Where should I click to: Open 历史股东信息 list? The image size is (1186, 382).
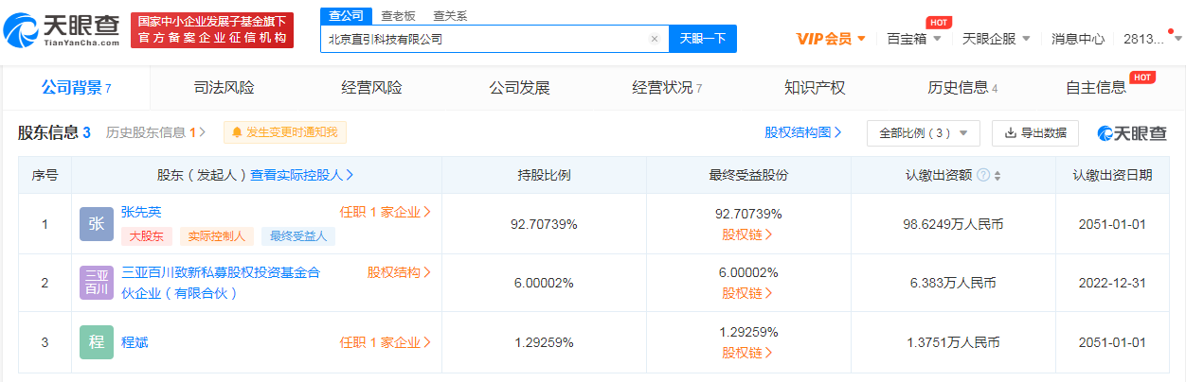point(156,132)
